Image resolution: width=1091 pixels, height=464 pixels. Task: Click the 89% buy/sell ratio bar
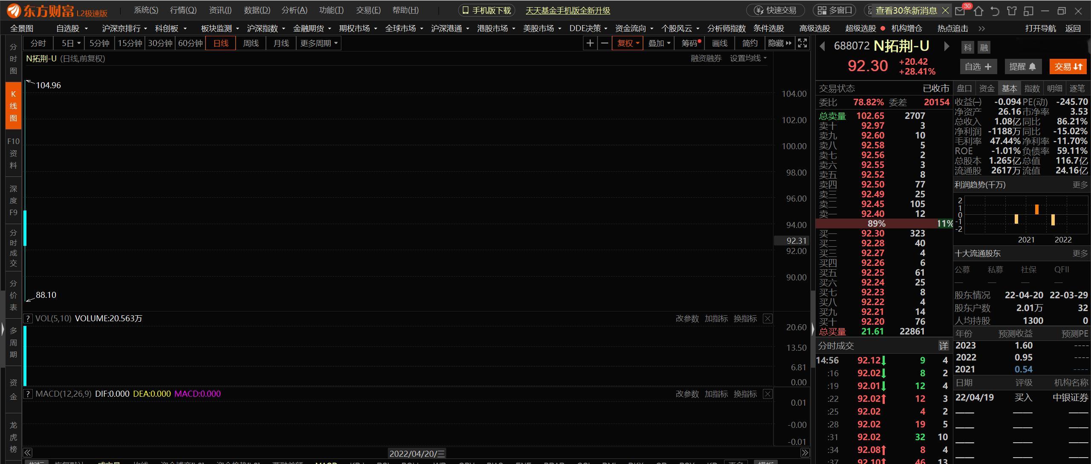click(876, 223)
